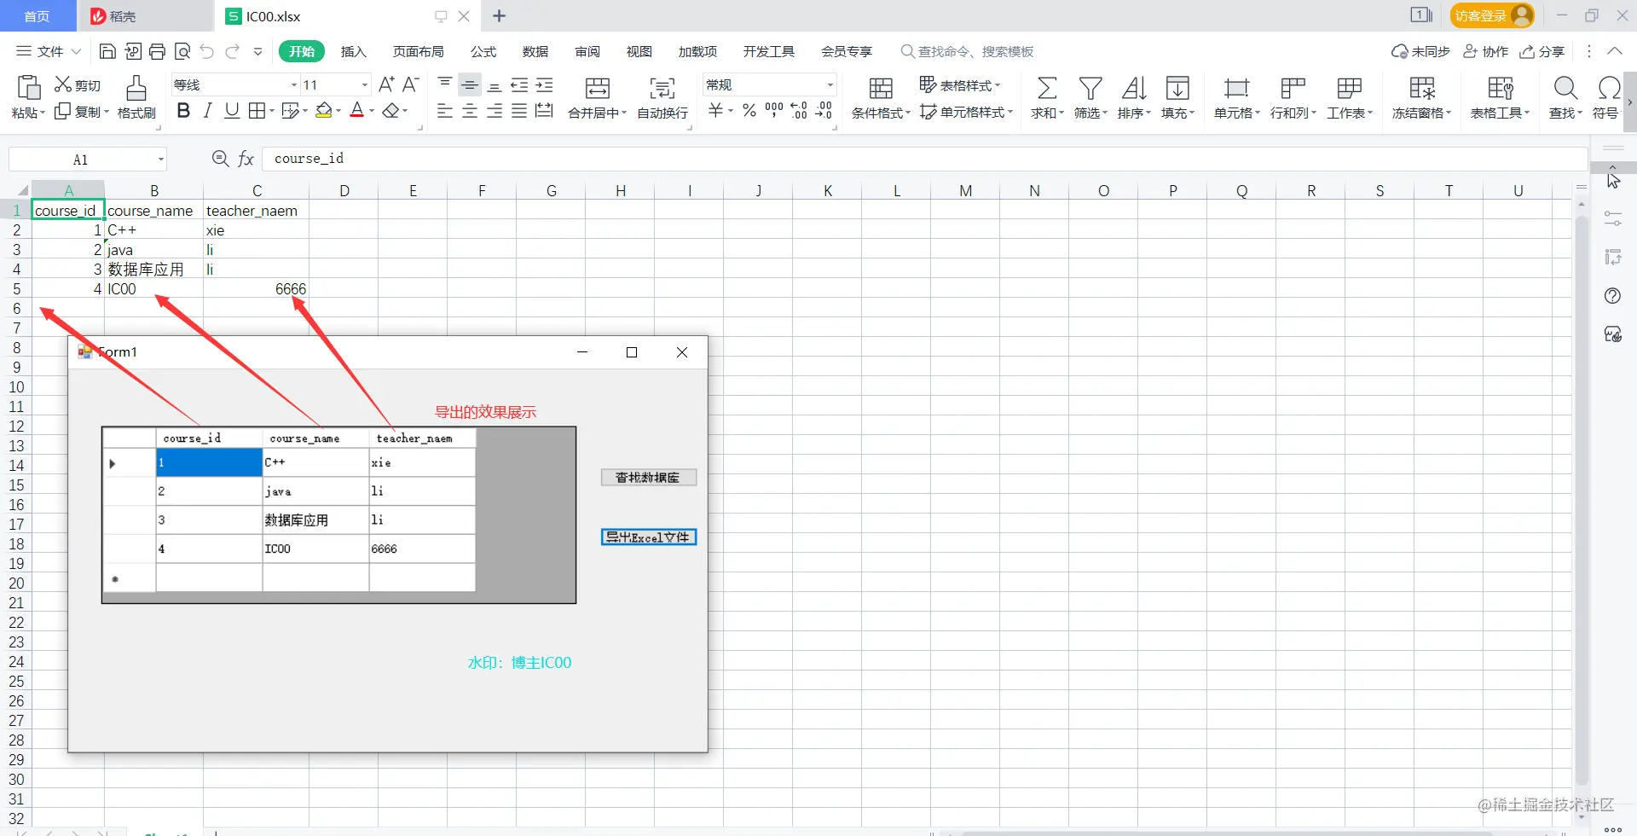The height and width of the screenshot is (836, 1637).
Task: Toggle underline formatting
Action: pyautogui.click(x=232, y=111)
